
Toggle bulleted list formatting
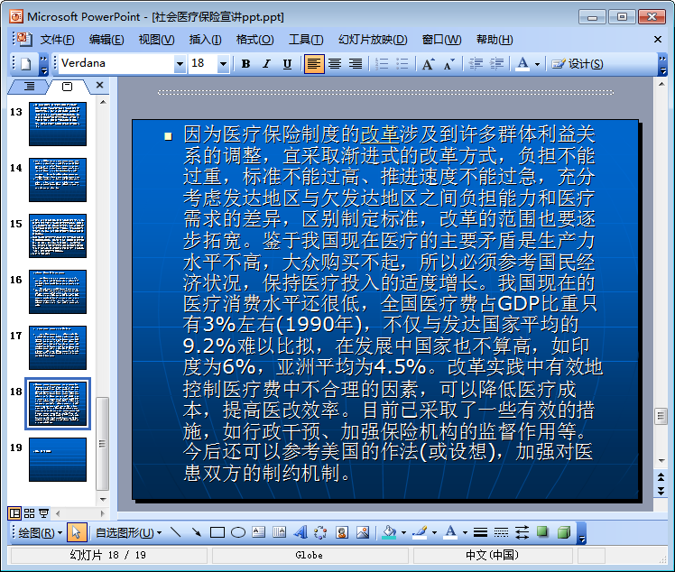(x=402, y=64)
